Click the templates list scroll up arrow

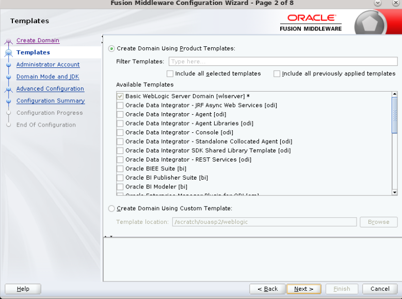tap(395, 94)
